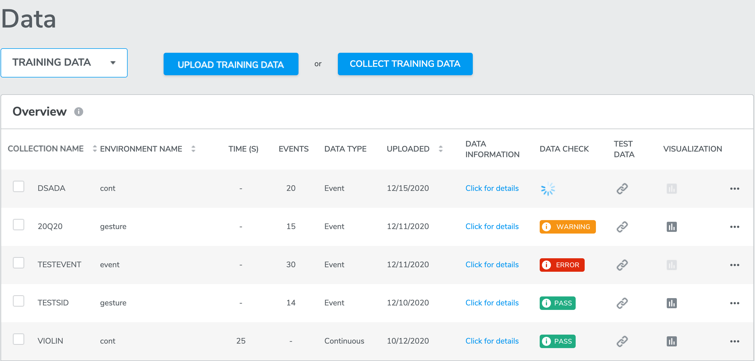
Task: Open visualization chart for 20Q20 collection
Action: pos(671,227)
